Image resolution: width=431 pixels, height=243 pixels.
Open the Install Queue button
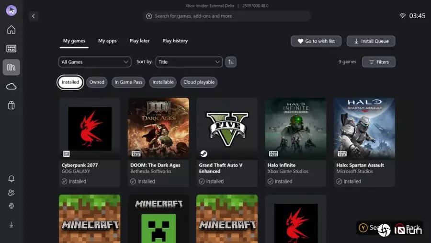(x=371, y=41)
